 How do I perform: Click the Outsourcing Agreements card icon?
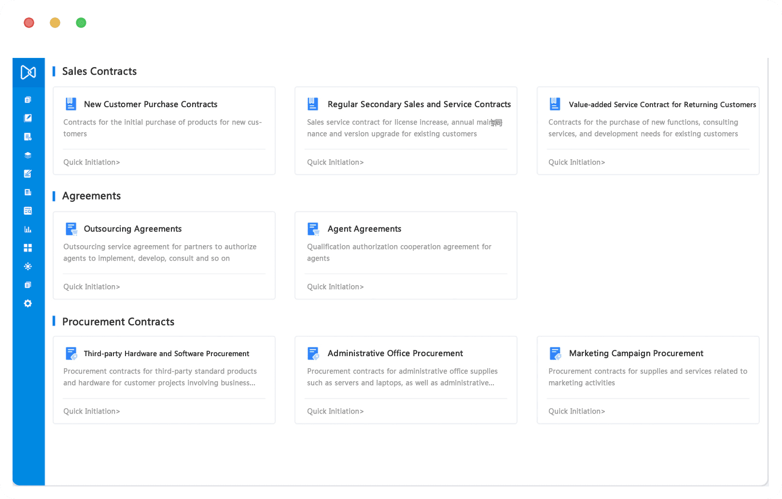pyautogui.click(x=71, y=229)
